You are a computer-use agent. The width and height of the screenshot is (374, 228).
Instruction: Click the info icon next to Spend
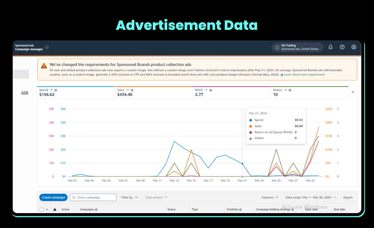point(56,90)
